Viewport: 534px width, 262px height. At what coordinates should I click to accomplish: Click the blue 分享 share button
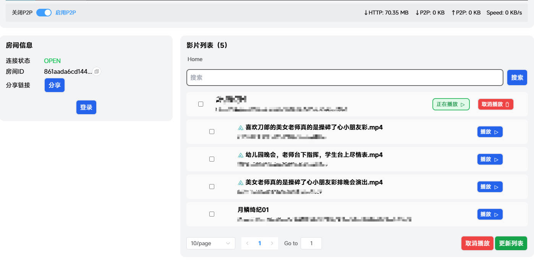(55, 85)
